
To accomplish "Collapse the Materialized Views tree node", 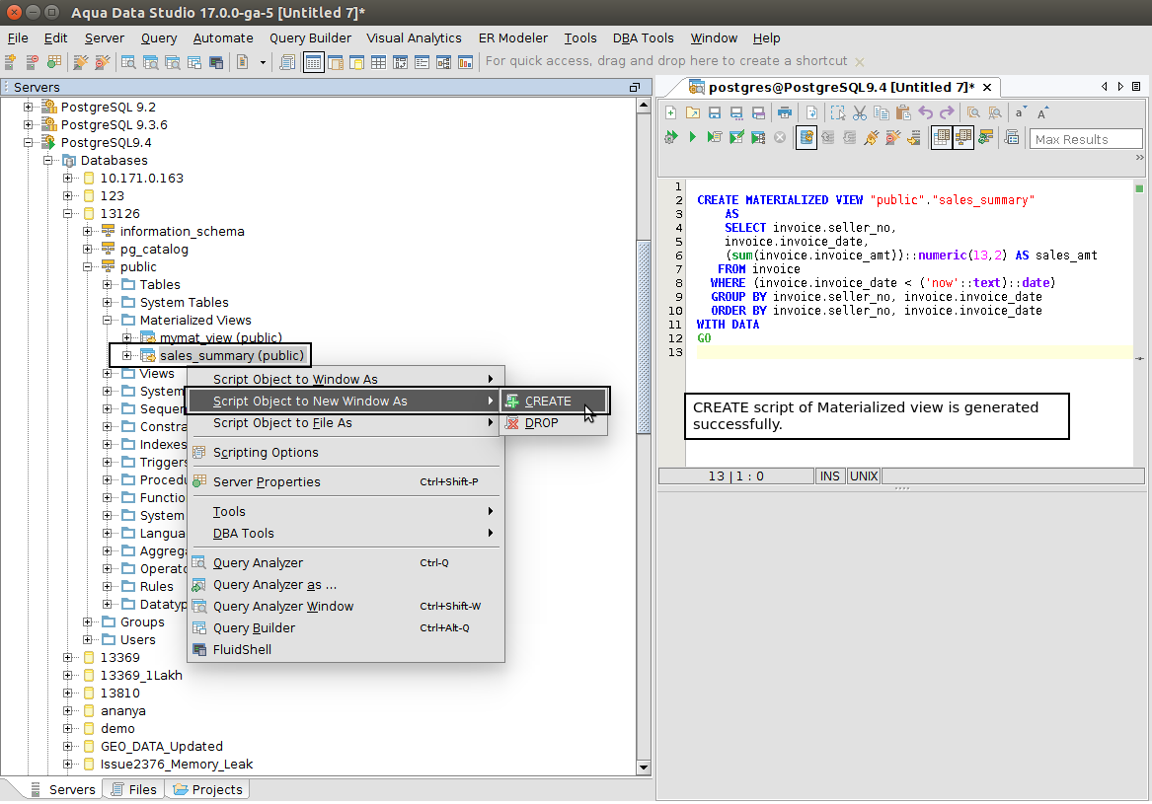I will tap(109, 321).
